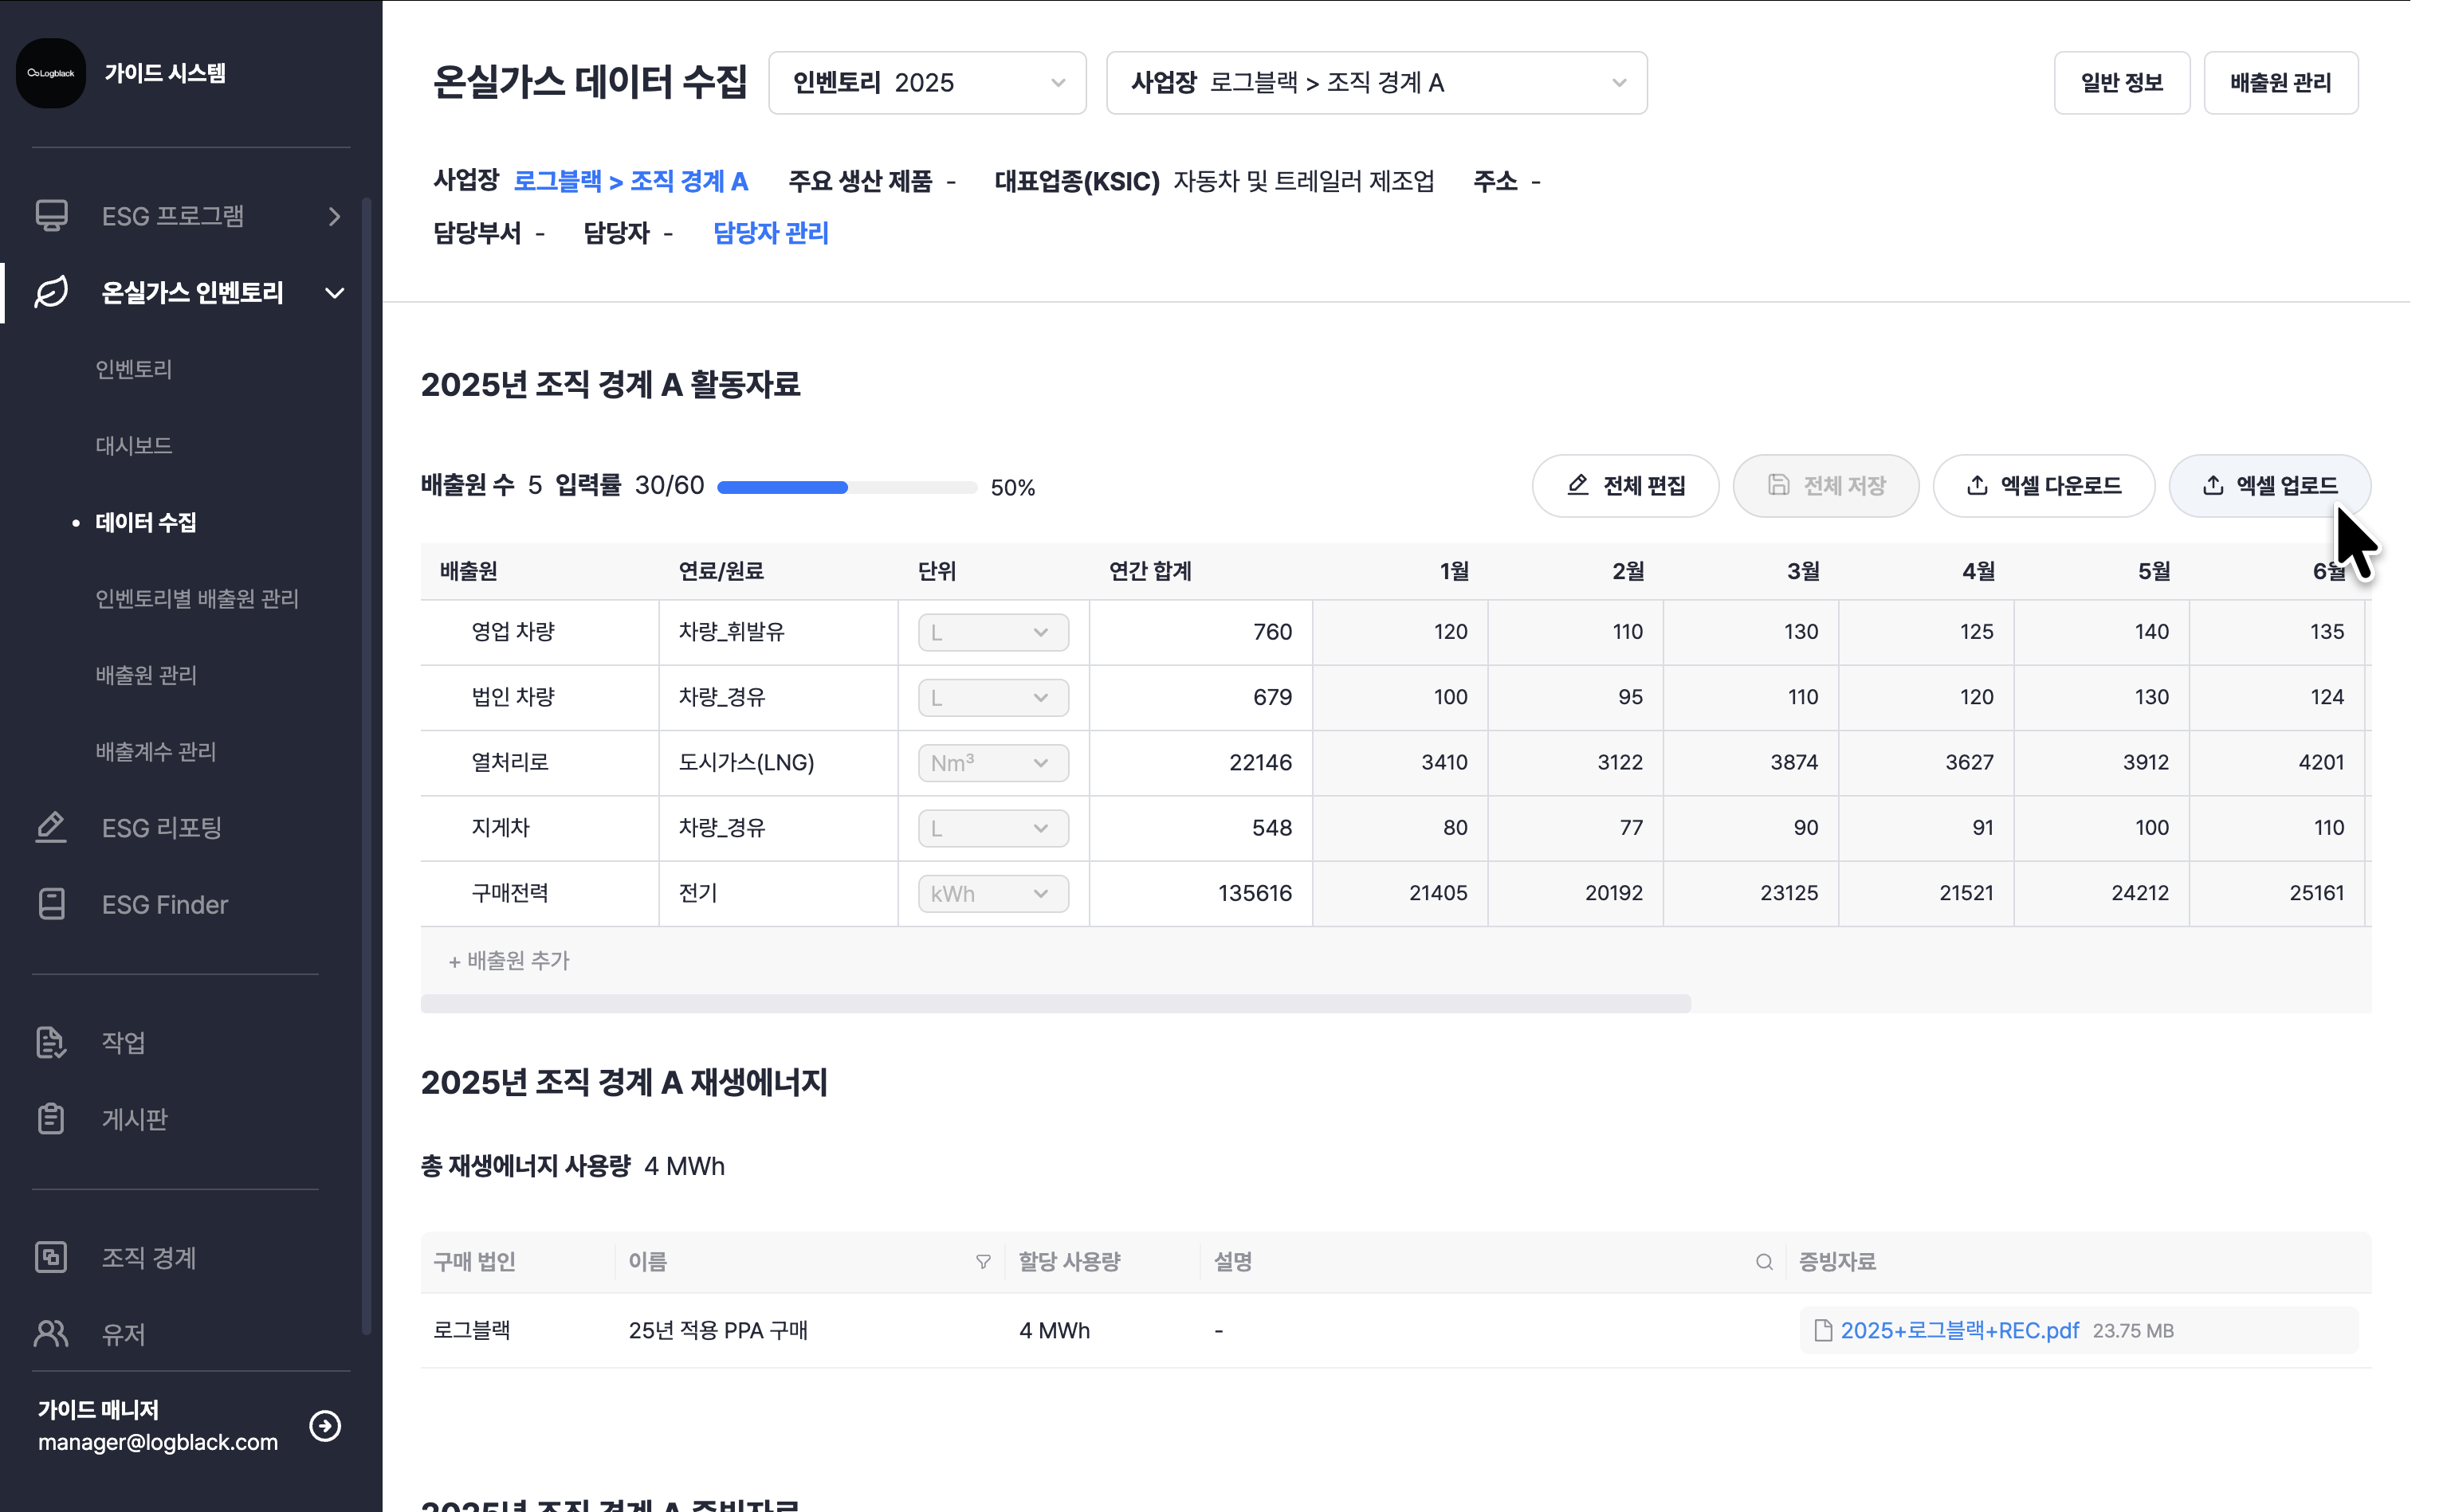This screenshot has height=1512, width=2447.
Task: Click the 게시판 clipboard icon
Action: point(51,1118)
